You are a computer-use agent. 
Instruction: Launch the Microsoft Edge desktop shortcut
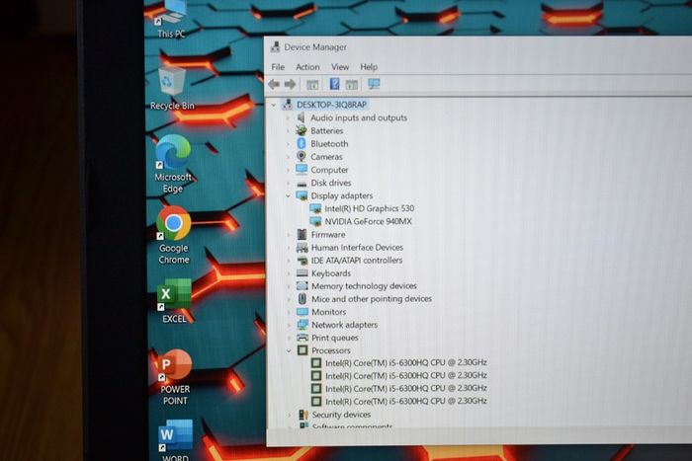click(x=173, y=164)
